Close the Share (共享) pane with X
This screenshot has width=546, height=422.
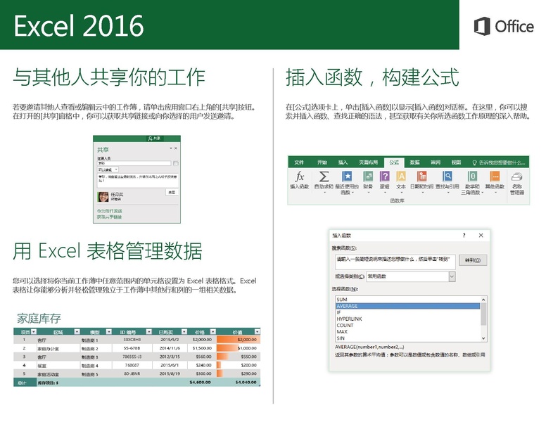176,148
